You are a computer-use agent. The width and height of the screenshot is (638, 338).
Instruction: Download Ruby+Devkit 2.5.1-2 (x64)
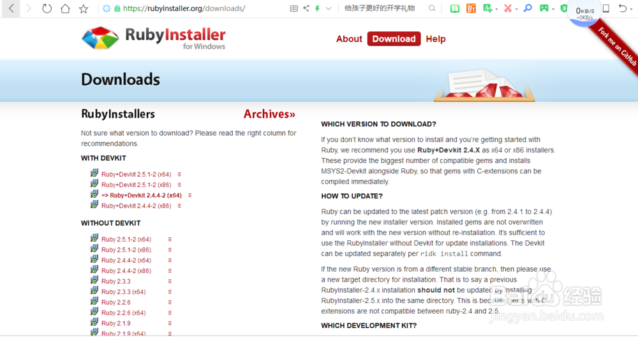coord(137,174)
